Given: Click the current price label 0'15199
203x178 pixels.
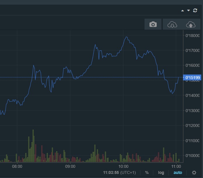Looking at the screenshot, I should point(193,77).
